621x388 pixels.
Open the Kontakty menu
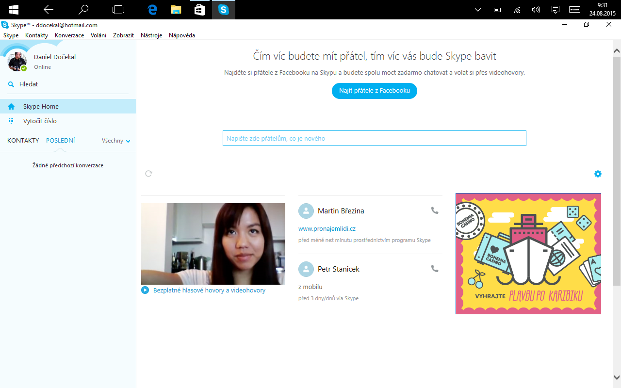(x=36, y=35)
